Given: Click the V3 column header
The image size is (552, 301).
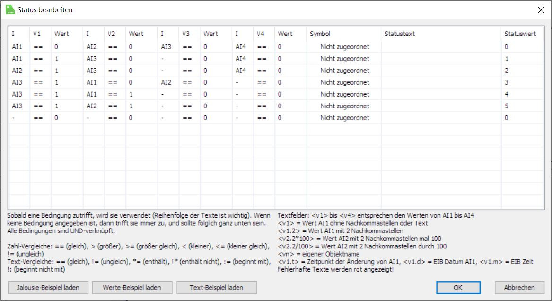Looking at the screenshot, I should tap(190, 34).
